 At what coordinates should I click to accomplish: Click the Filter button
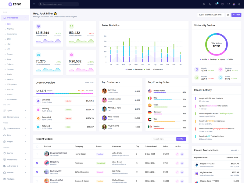236,15
